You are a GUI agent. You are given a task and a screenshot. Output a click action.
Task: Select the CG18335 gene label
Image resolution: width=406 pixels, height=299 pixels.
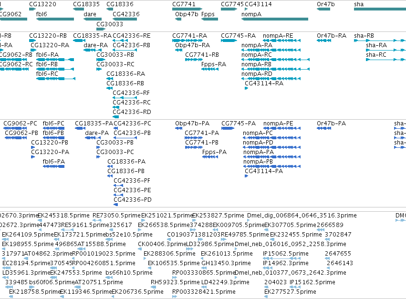pos(86,4)
